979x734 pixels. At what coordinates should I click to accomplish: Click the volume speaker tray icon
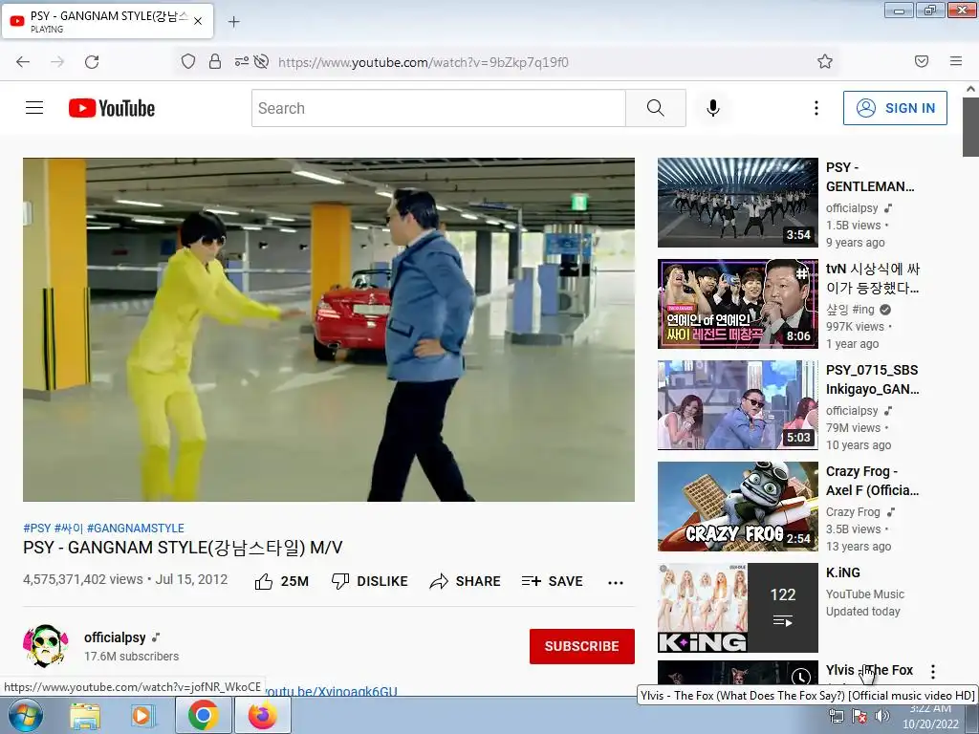pyautogui.click(x=882, y=716)
